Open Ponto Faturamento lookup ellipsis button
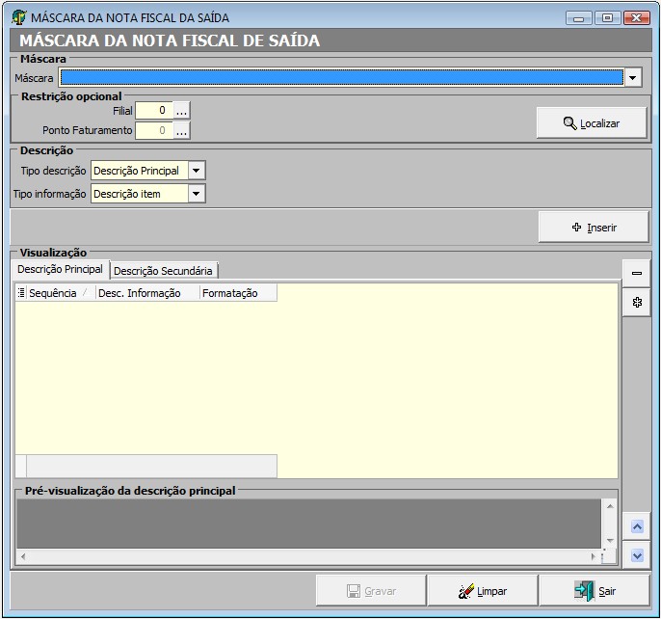Image resolution: width=661 pixels, height=619 pixels. [182, 130]
